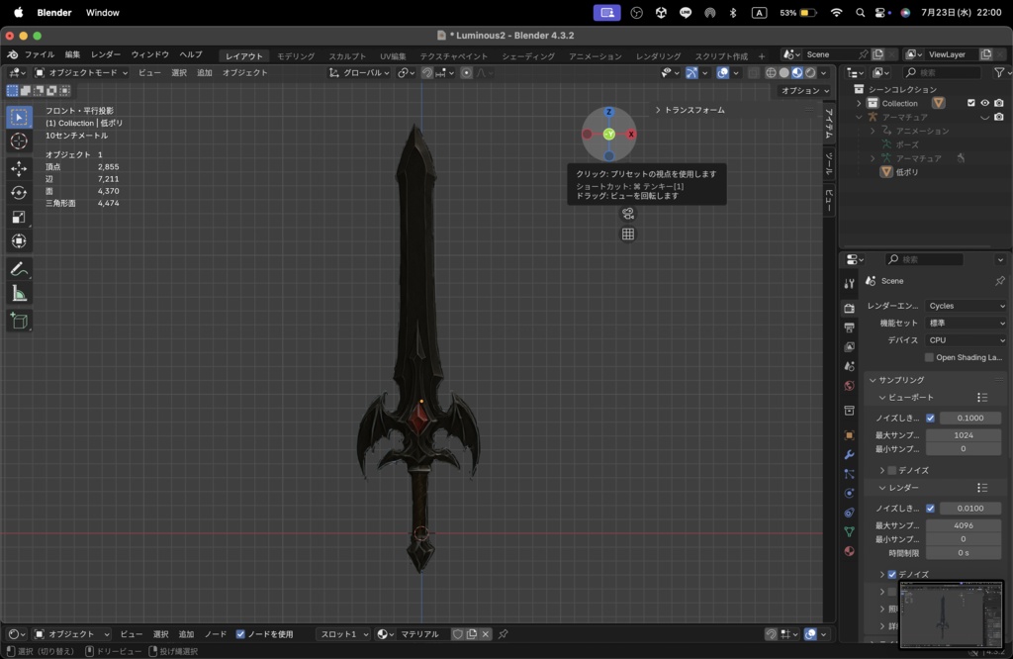Viewport: 1013px width, 659px height.
Task: Select the Add Cube tool
Action: coord(20,320)
